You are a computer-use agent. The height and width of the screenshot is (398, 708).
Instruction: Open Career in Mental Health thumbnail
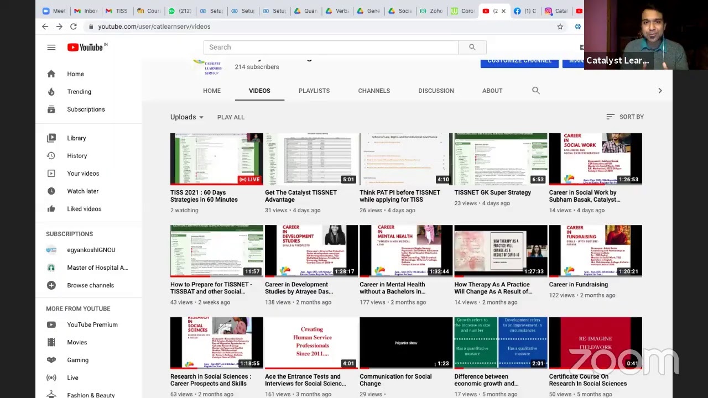pyautogui.click(x=406, y=251)
